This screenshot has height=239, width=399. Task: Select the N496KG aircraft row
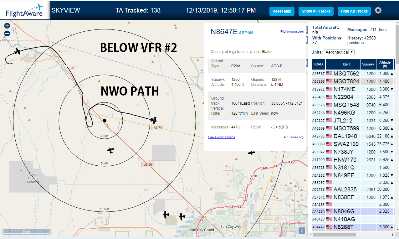point(353,113)
